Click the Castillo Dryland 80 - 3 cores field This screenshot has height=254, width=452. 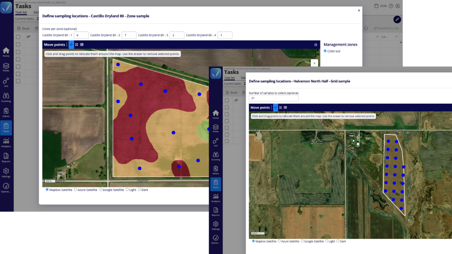coord(177,35)
